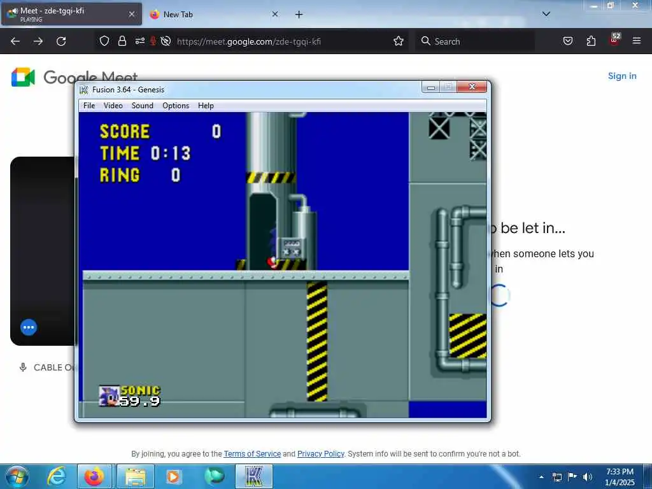Open the Options menu in Fusion
Screen dimensions: 652x489
[176, 106]
